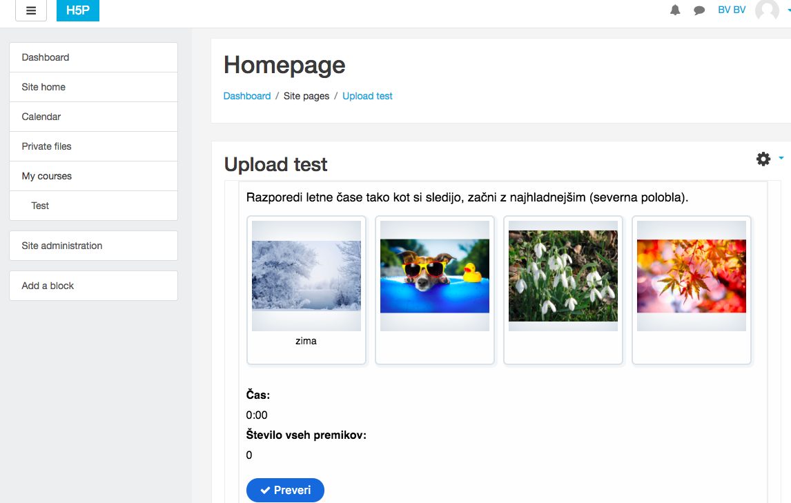
Task: Follow the Dashboard breadcrumb link
Action: tap(247, 96)
